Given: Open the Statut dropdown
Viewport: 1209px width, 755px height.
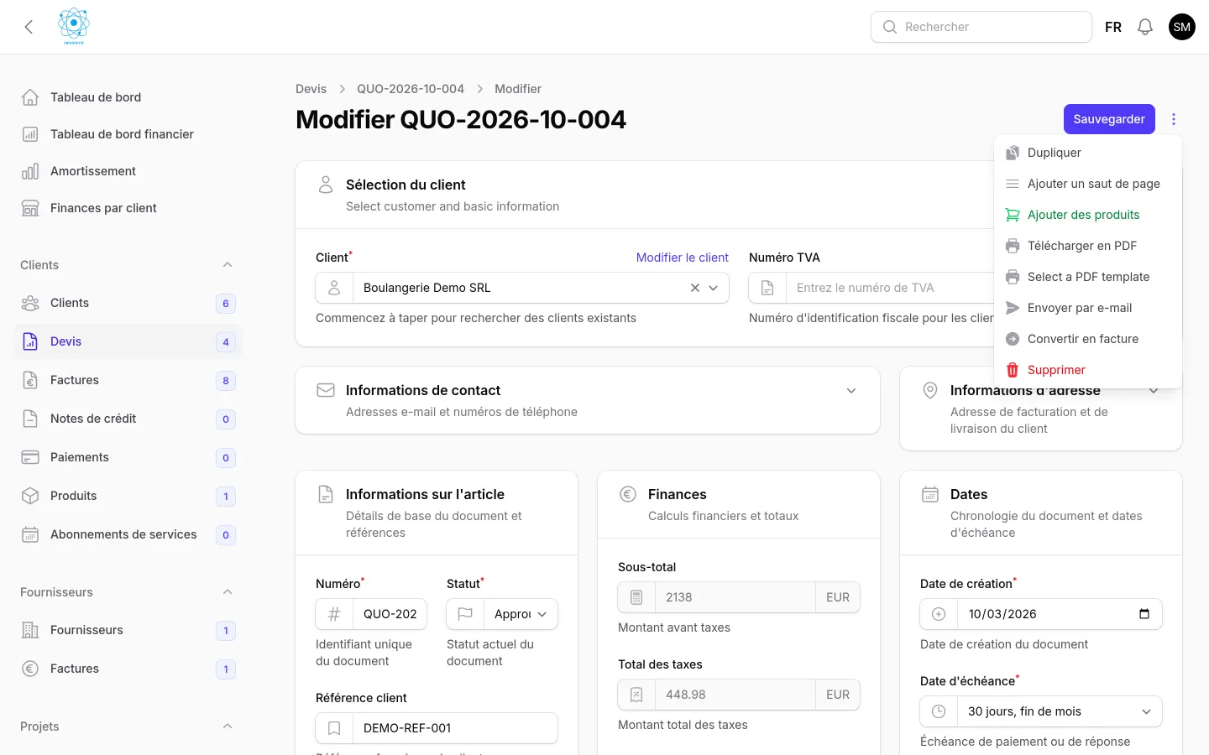Looking at the screenshot, I should [x=521, y=614].
